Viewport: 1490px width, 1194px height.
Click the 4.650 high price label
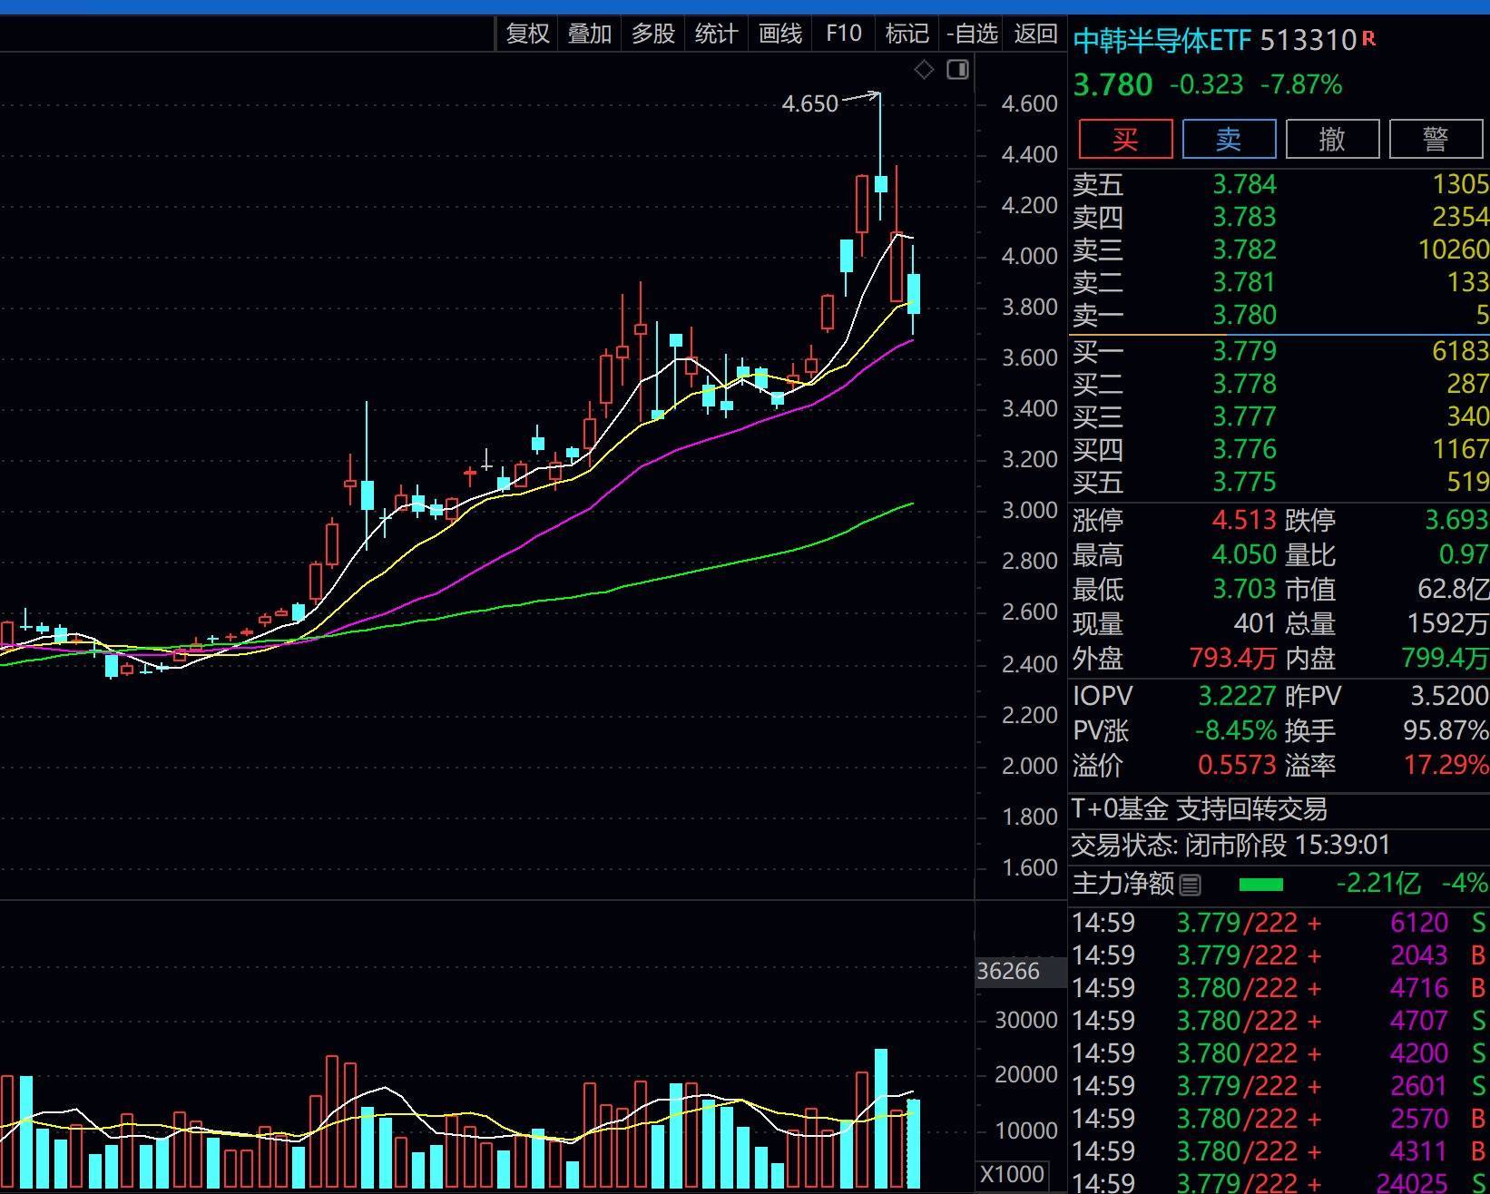click(809, 104)
